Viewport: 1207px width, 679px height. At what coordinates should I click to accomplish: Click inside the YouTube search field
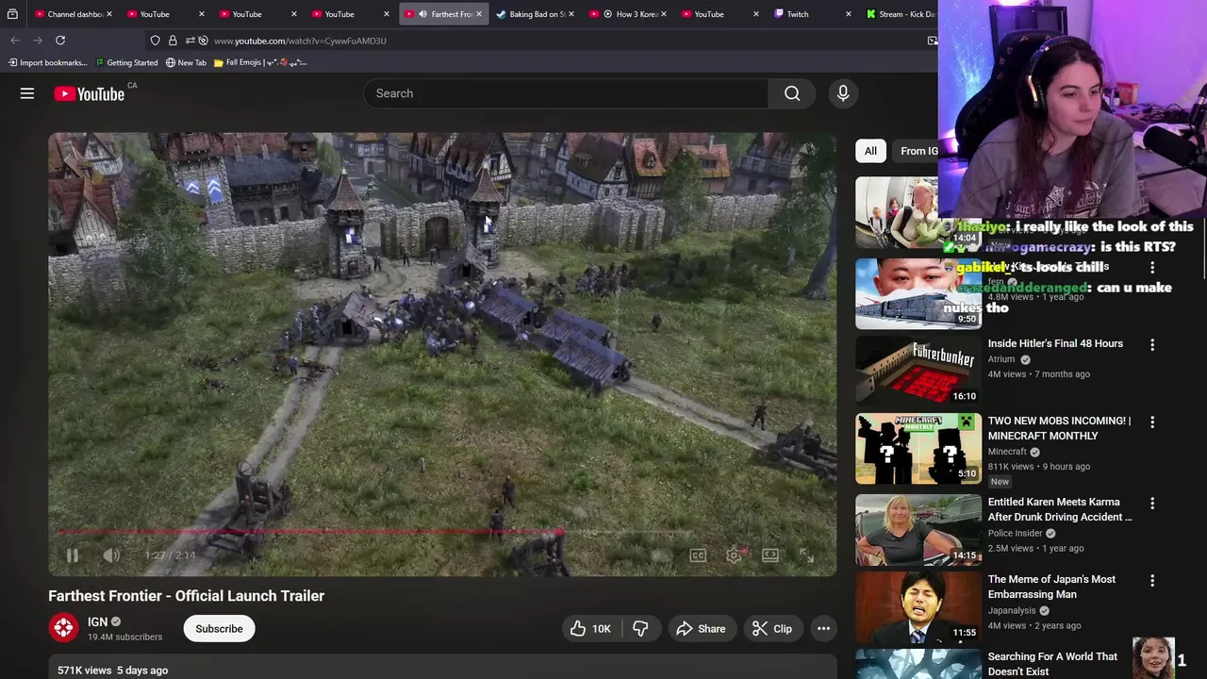point(566,93)
